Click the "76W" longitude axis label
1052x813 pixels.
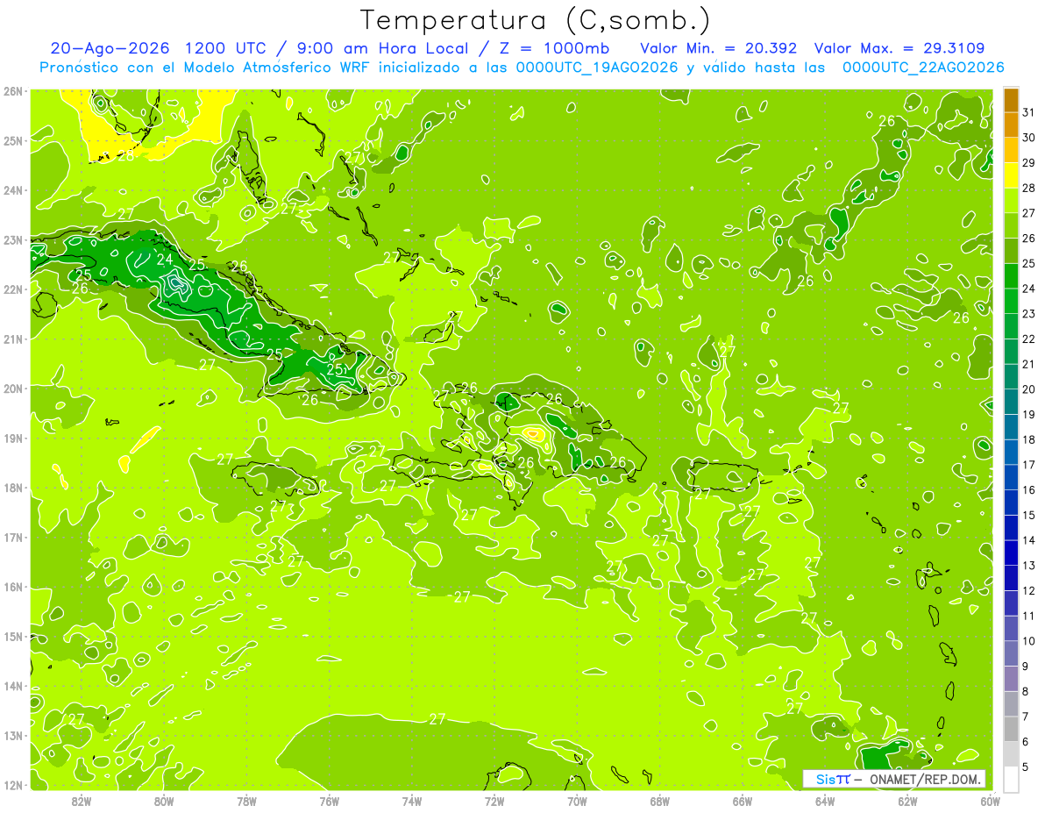point(329,801)
